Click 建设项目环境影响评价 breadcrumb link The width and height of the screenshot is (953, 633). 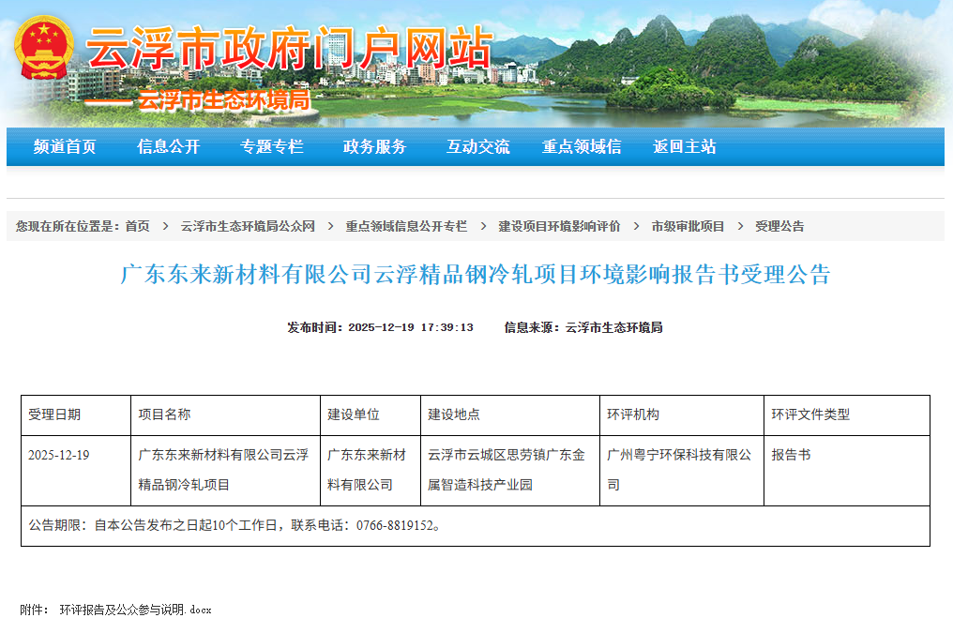click(x=559, y=226)
